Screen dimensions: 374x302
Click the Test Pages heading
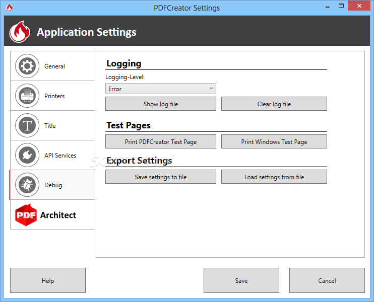click(x=129, y=125)
